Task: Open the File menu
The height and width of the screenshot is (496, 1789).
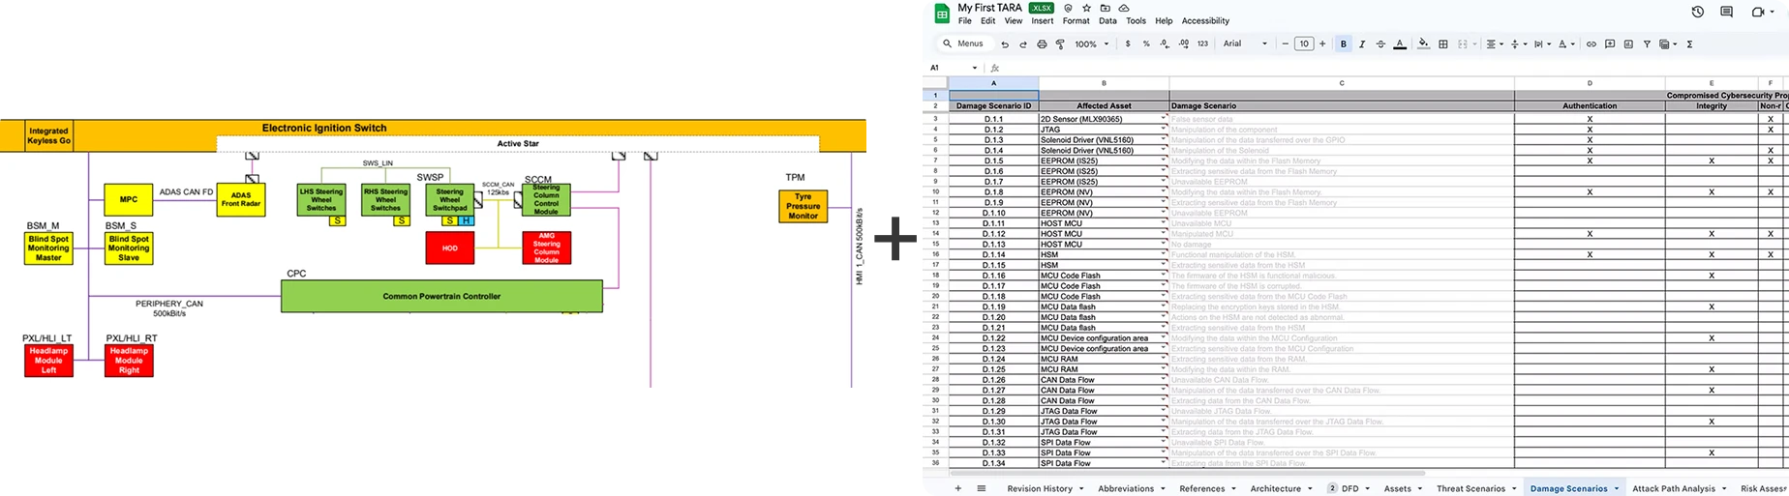Action: (965, 20)
